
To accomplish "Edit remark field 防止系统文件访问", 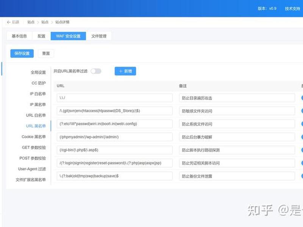I will 237,124.
